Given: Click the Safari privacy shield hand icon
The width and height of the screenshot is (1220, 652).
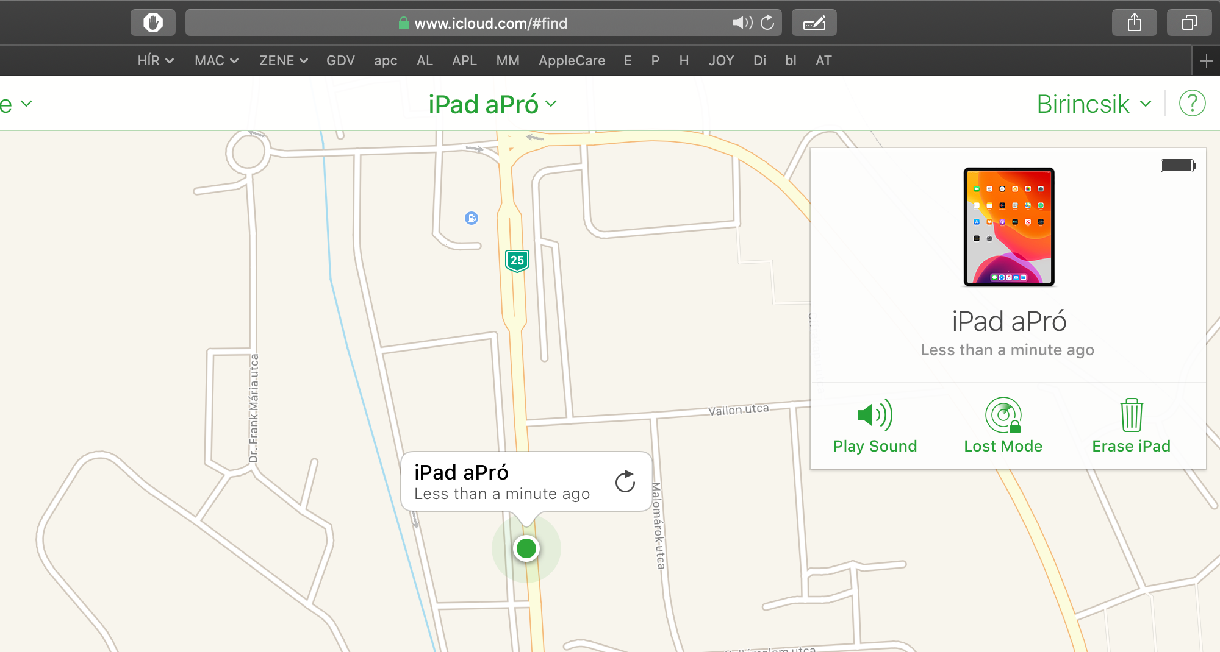Looking at the screenshot, I should tap(153, 23).
